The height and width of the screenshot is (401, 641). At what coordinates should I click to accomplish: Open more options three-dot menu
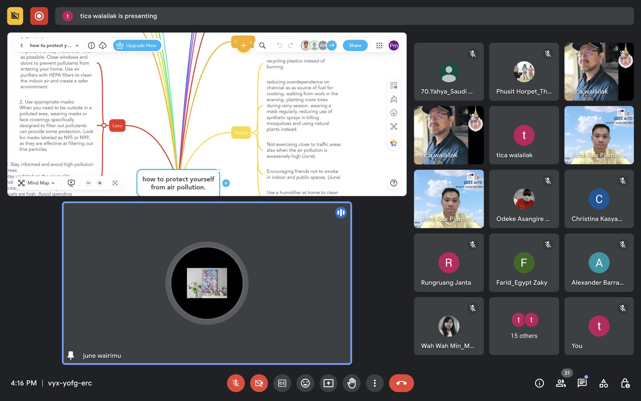(375, 383)
